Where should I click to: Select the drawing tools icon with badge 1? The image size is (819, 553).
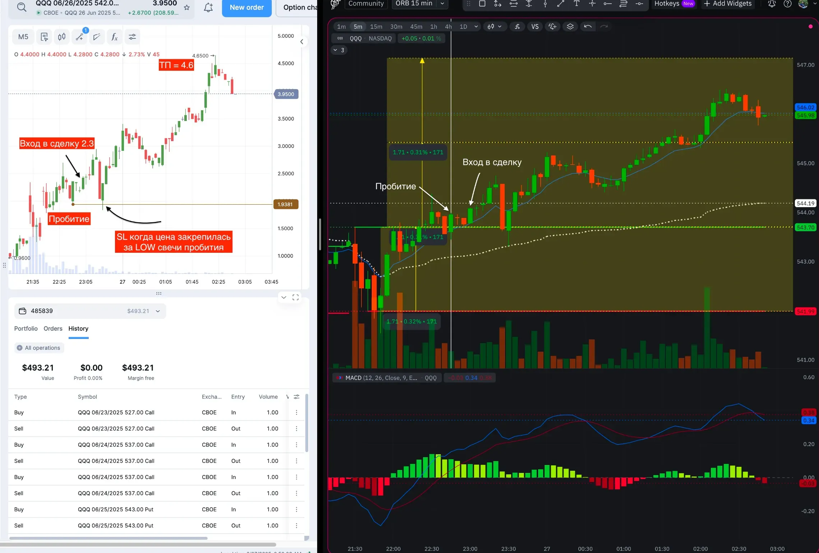click(80, 37)
